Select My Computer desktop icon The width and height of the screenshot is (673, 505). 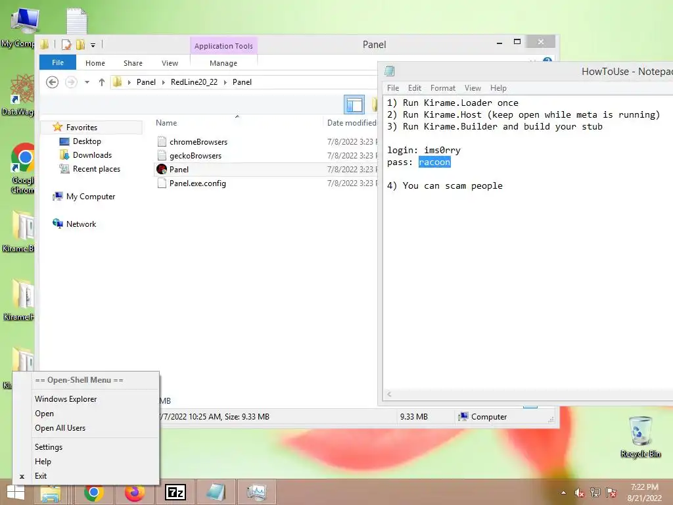20,27
